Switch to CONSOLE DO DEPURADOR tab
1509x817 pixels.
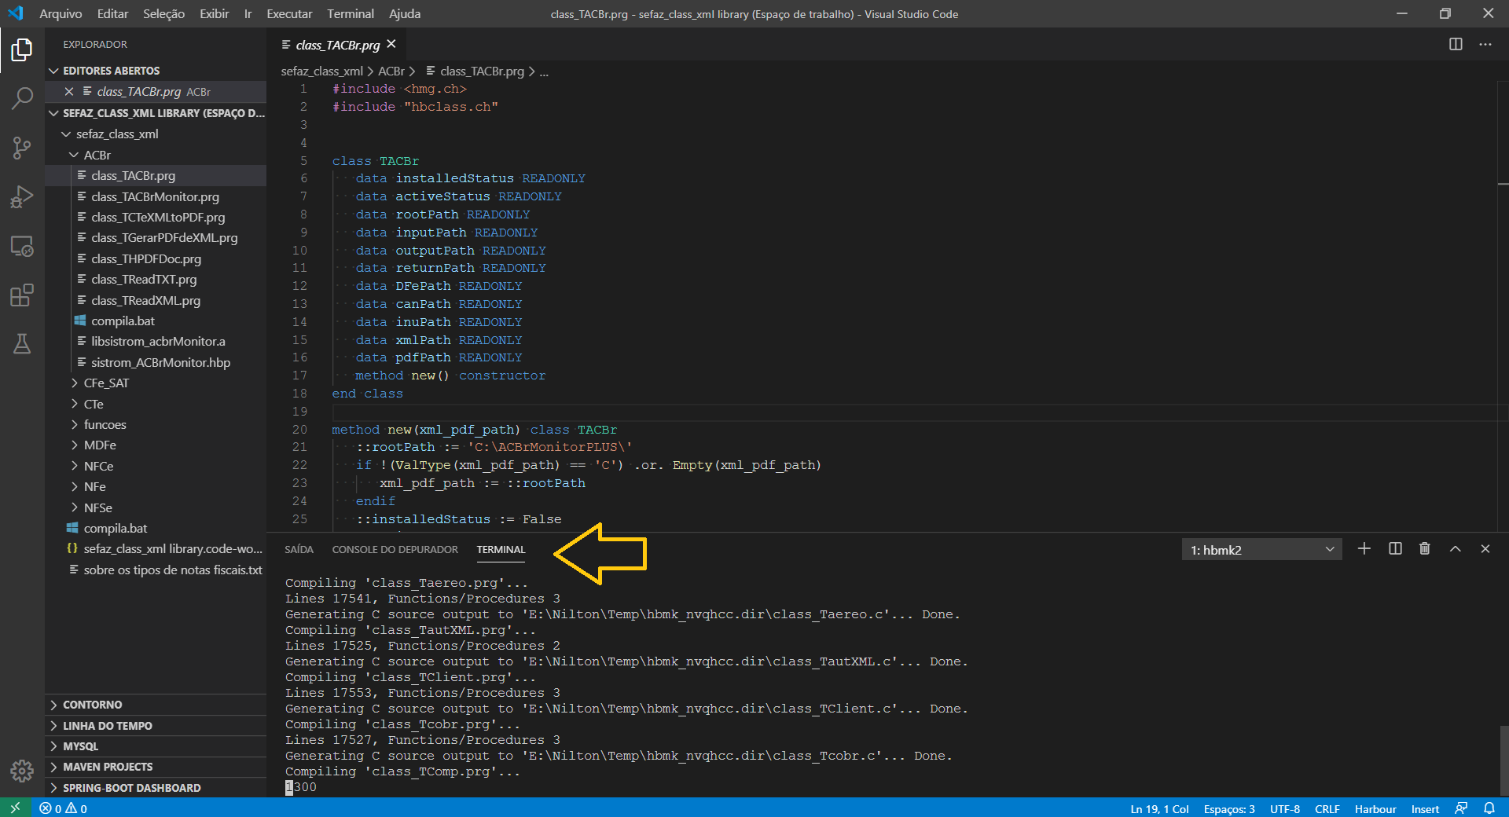click(395, 550)
